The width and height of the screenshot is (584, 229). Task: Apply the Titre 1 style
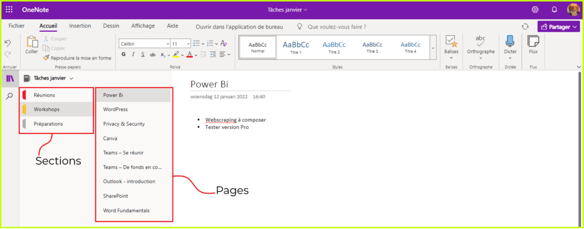tap(296, 47)
